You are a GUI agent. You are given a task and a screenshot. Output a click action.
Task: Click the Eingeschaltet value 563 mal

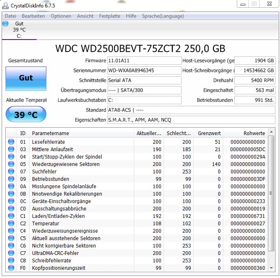tap(255, 90)
